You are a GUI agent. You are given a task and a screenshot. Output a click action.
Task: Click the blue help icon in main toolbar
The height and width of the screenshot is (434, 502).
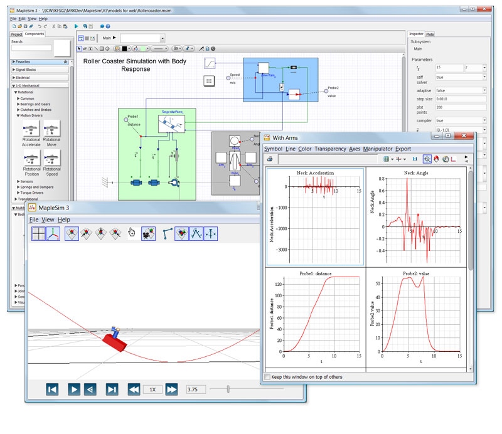pyautogui.click(x=108, y=26)
